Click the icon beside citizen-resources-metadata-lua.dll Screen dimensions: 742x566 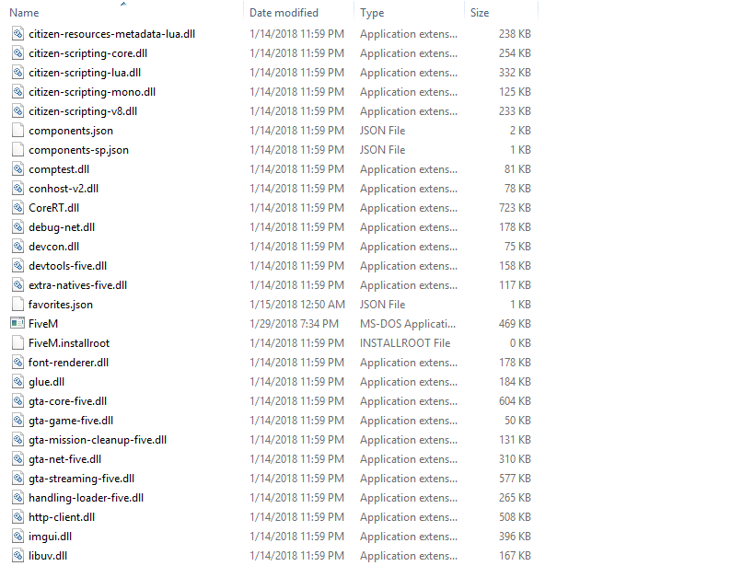[17, 34]
